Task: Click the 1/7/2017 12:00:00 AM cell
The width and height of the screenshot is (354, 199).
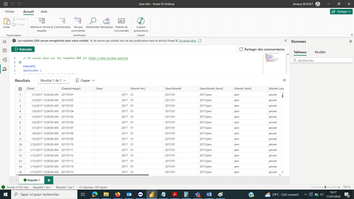Action: click(43, 128)
